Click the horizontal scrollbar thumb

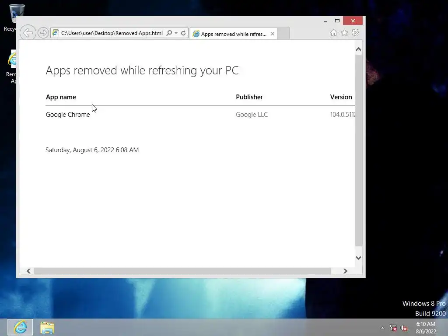182,271
